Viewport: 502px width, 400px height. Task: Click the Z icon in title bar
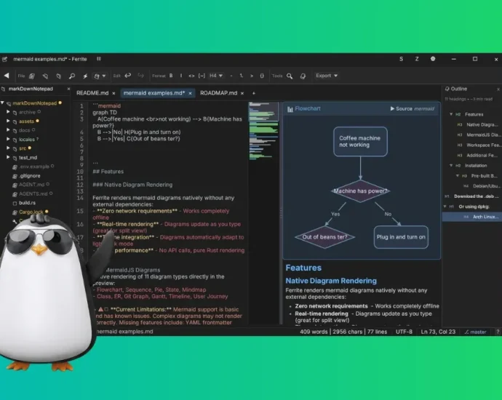pos(417,59)
